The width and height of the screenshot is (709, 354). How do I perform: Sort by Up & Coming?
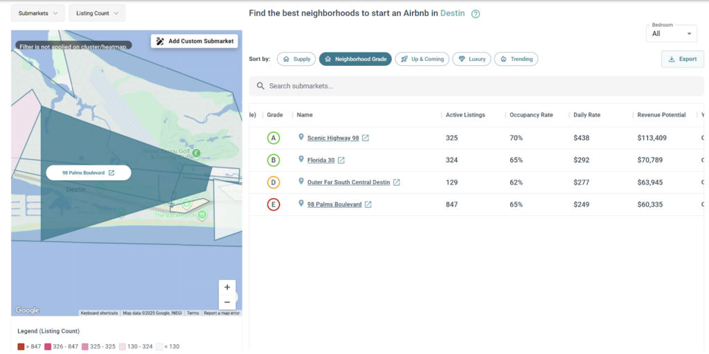click(x=422, y=59)
